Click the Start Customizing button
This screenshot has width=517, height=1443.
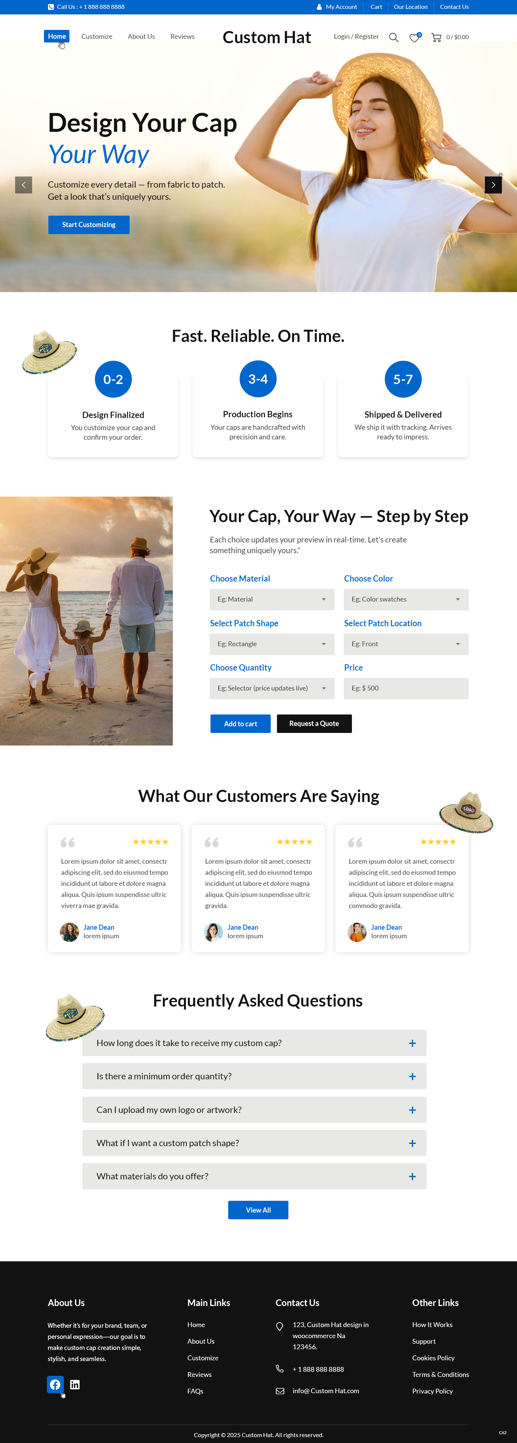[x=89, y=224]
